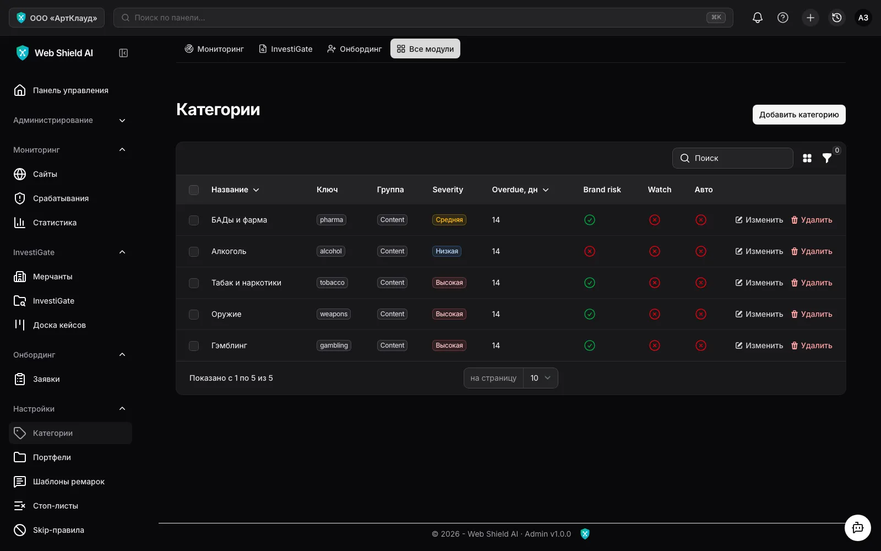Click the pharma key tag
Viewport: 881px width, 551px height.
click(x=331, y=220)
